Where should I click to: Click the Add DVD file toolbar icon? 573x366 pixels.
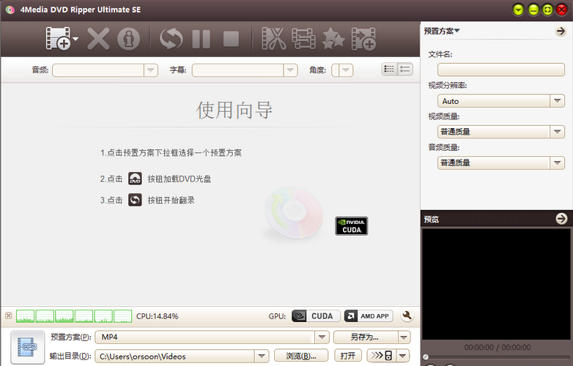coord(58,38)
